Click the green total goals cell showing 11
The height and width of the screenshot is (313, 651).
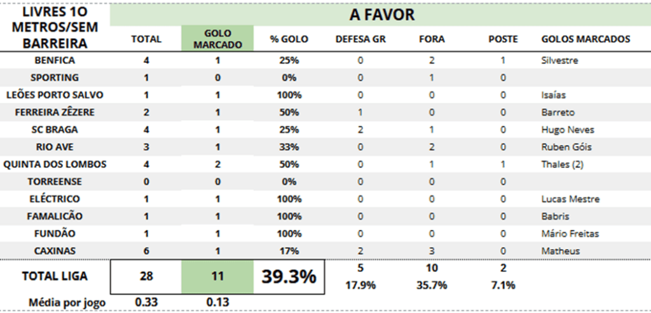[217, 277]
